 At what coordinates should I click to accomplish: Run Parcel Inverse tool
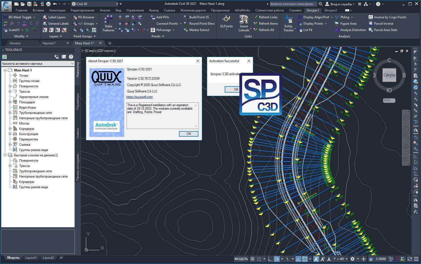381,23
